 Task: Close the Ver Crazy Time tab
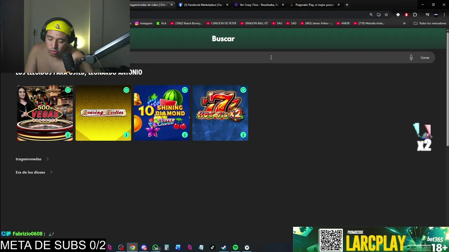pyautogui.click(x=283, y=5)
